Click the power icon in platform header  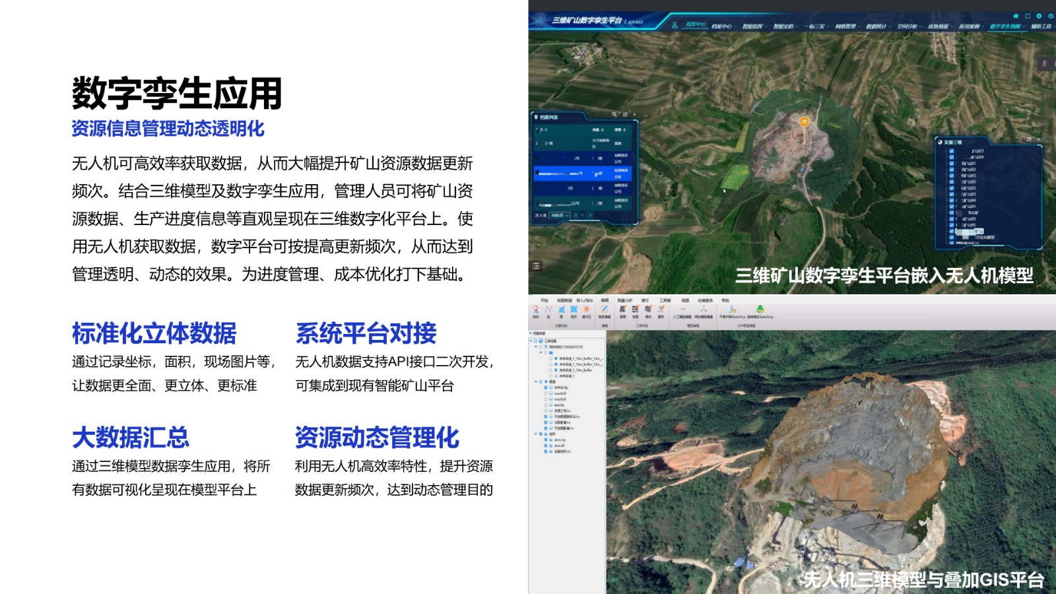1051,16
